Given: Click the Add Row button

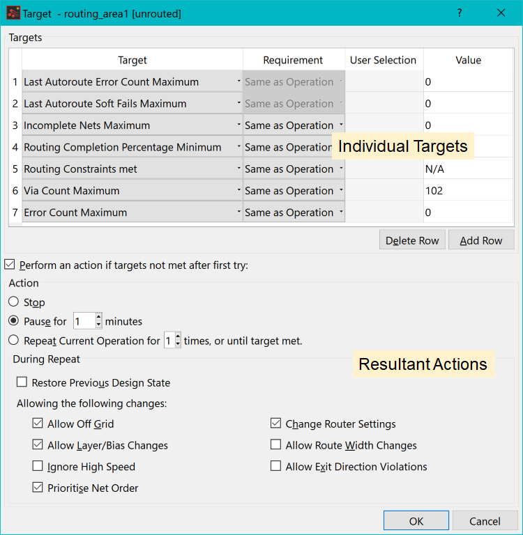Looking at the screenshot, I should [x=481, y=240].
